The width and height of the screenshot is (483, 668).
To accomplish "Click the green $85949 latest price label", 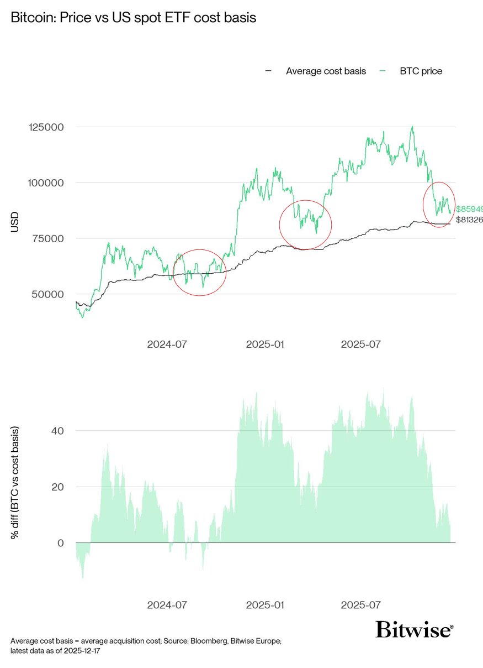I will pos(469,210).
